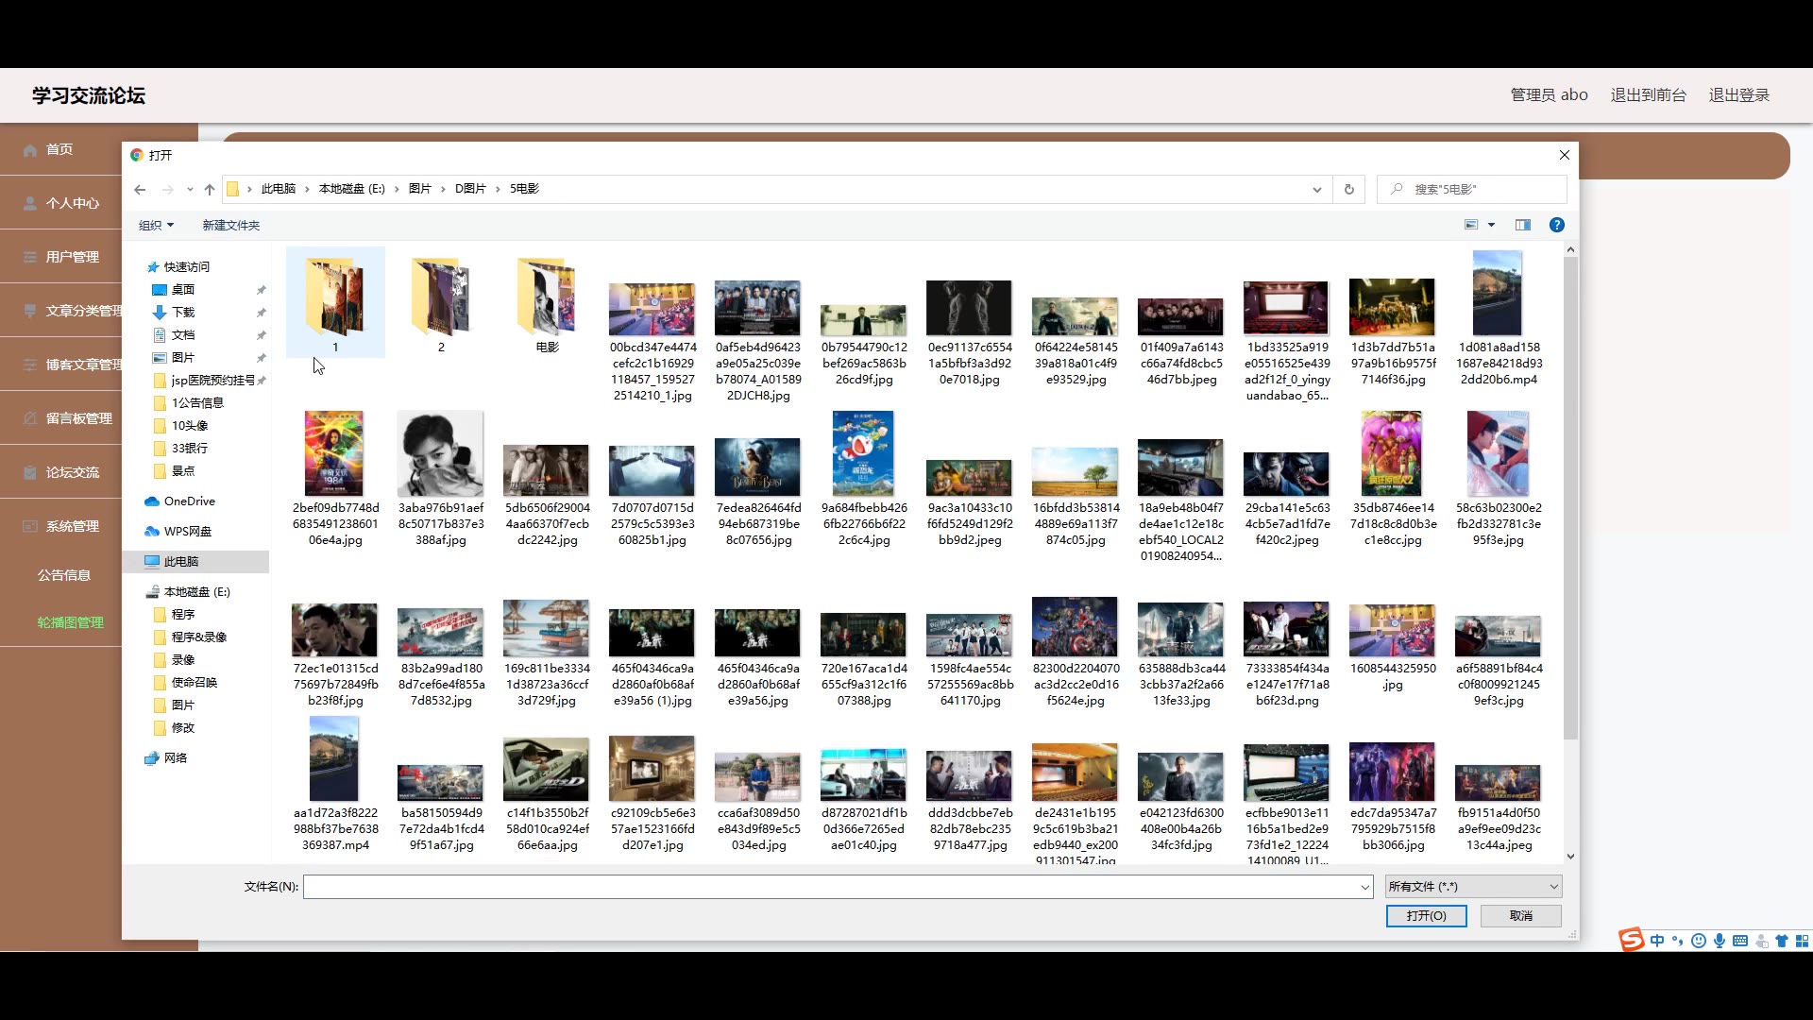Open file type filter 所有文件 dropdown
The width and height of the screenshot is (1813, 1020).
[1473, 886]
